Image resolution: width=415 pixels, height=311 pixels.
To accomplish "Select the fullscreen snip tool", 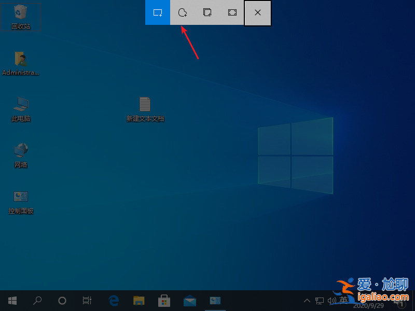I will [232, 13].
